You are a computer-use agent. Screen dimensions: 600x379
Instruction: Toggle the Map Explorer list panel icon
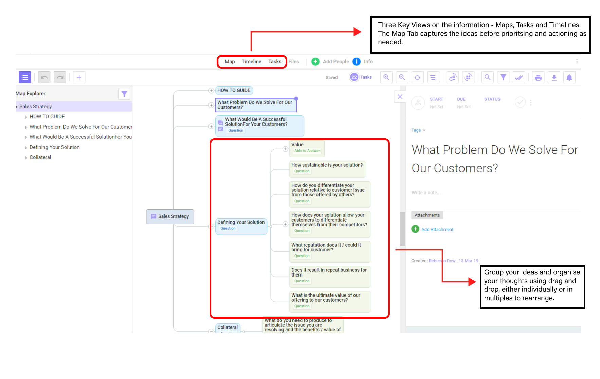(x=25, y=77)
